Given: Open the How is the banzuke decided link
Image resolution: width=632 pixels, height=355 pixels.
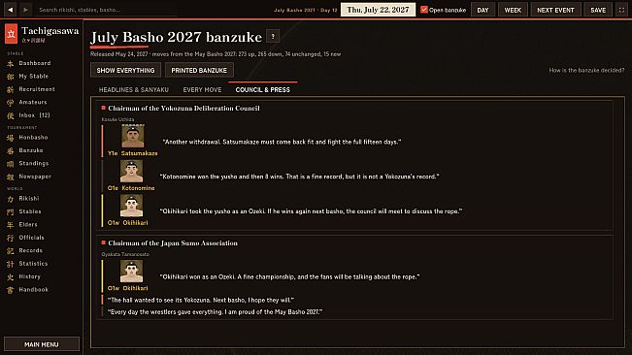Looking at the screenshot, I should coord(586,70).
